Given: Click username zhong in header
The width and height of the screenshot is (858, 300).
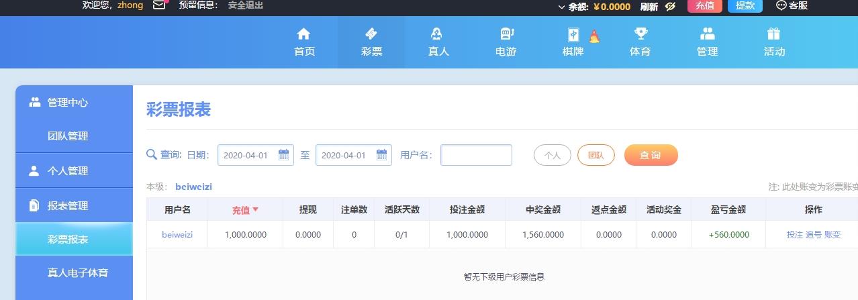Looking at the screenshot, I should click(x=130, y=5).
